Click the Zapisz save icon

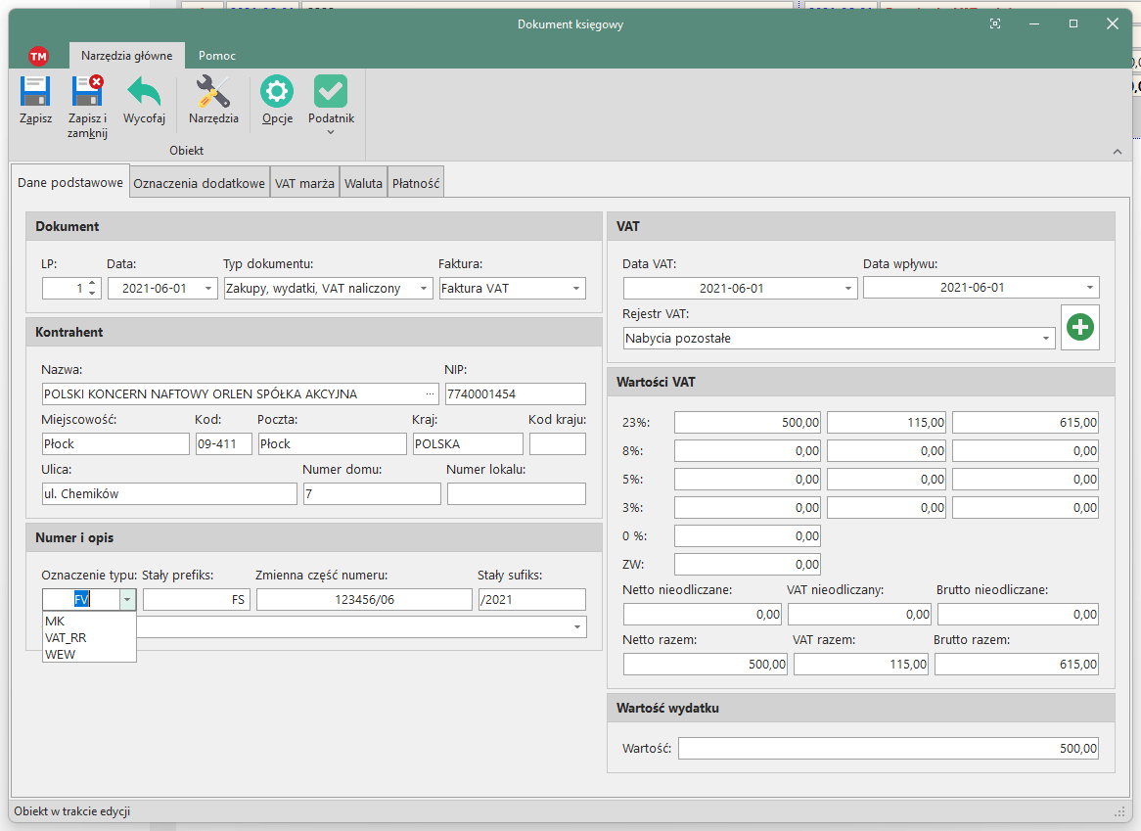[35, 93]
